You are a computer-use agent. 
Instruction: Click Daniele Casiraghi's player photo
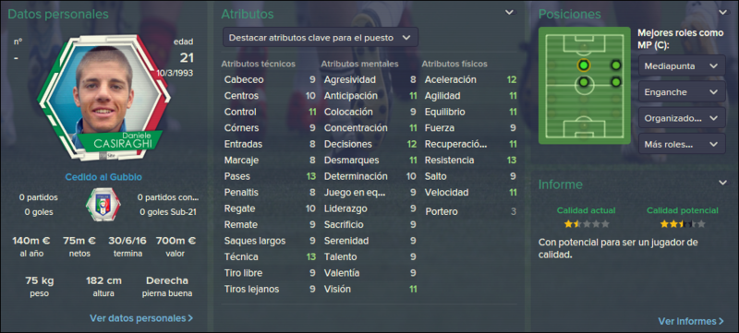point(104,97)
